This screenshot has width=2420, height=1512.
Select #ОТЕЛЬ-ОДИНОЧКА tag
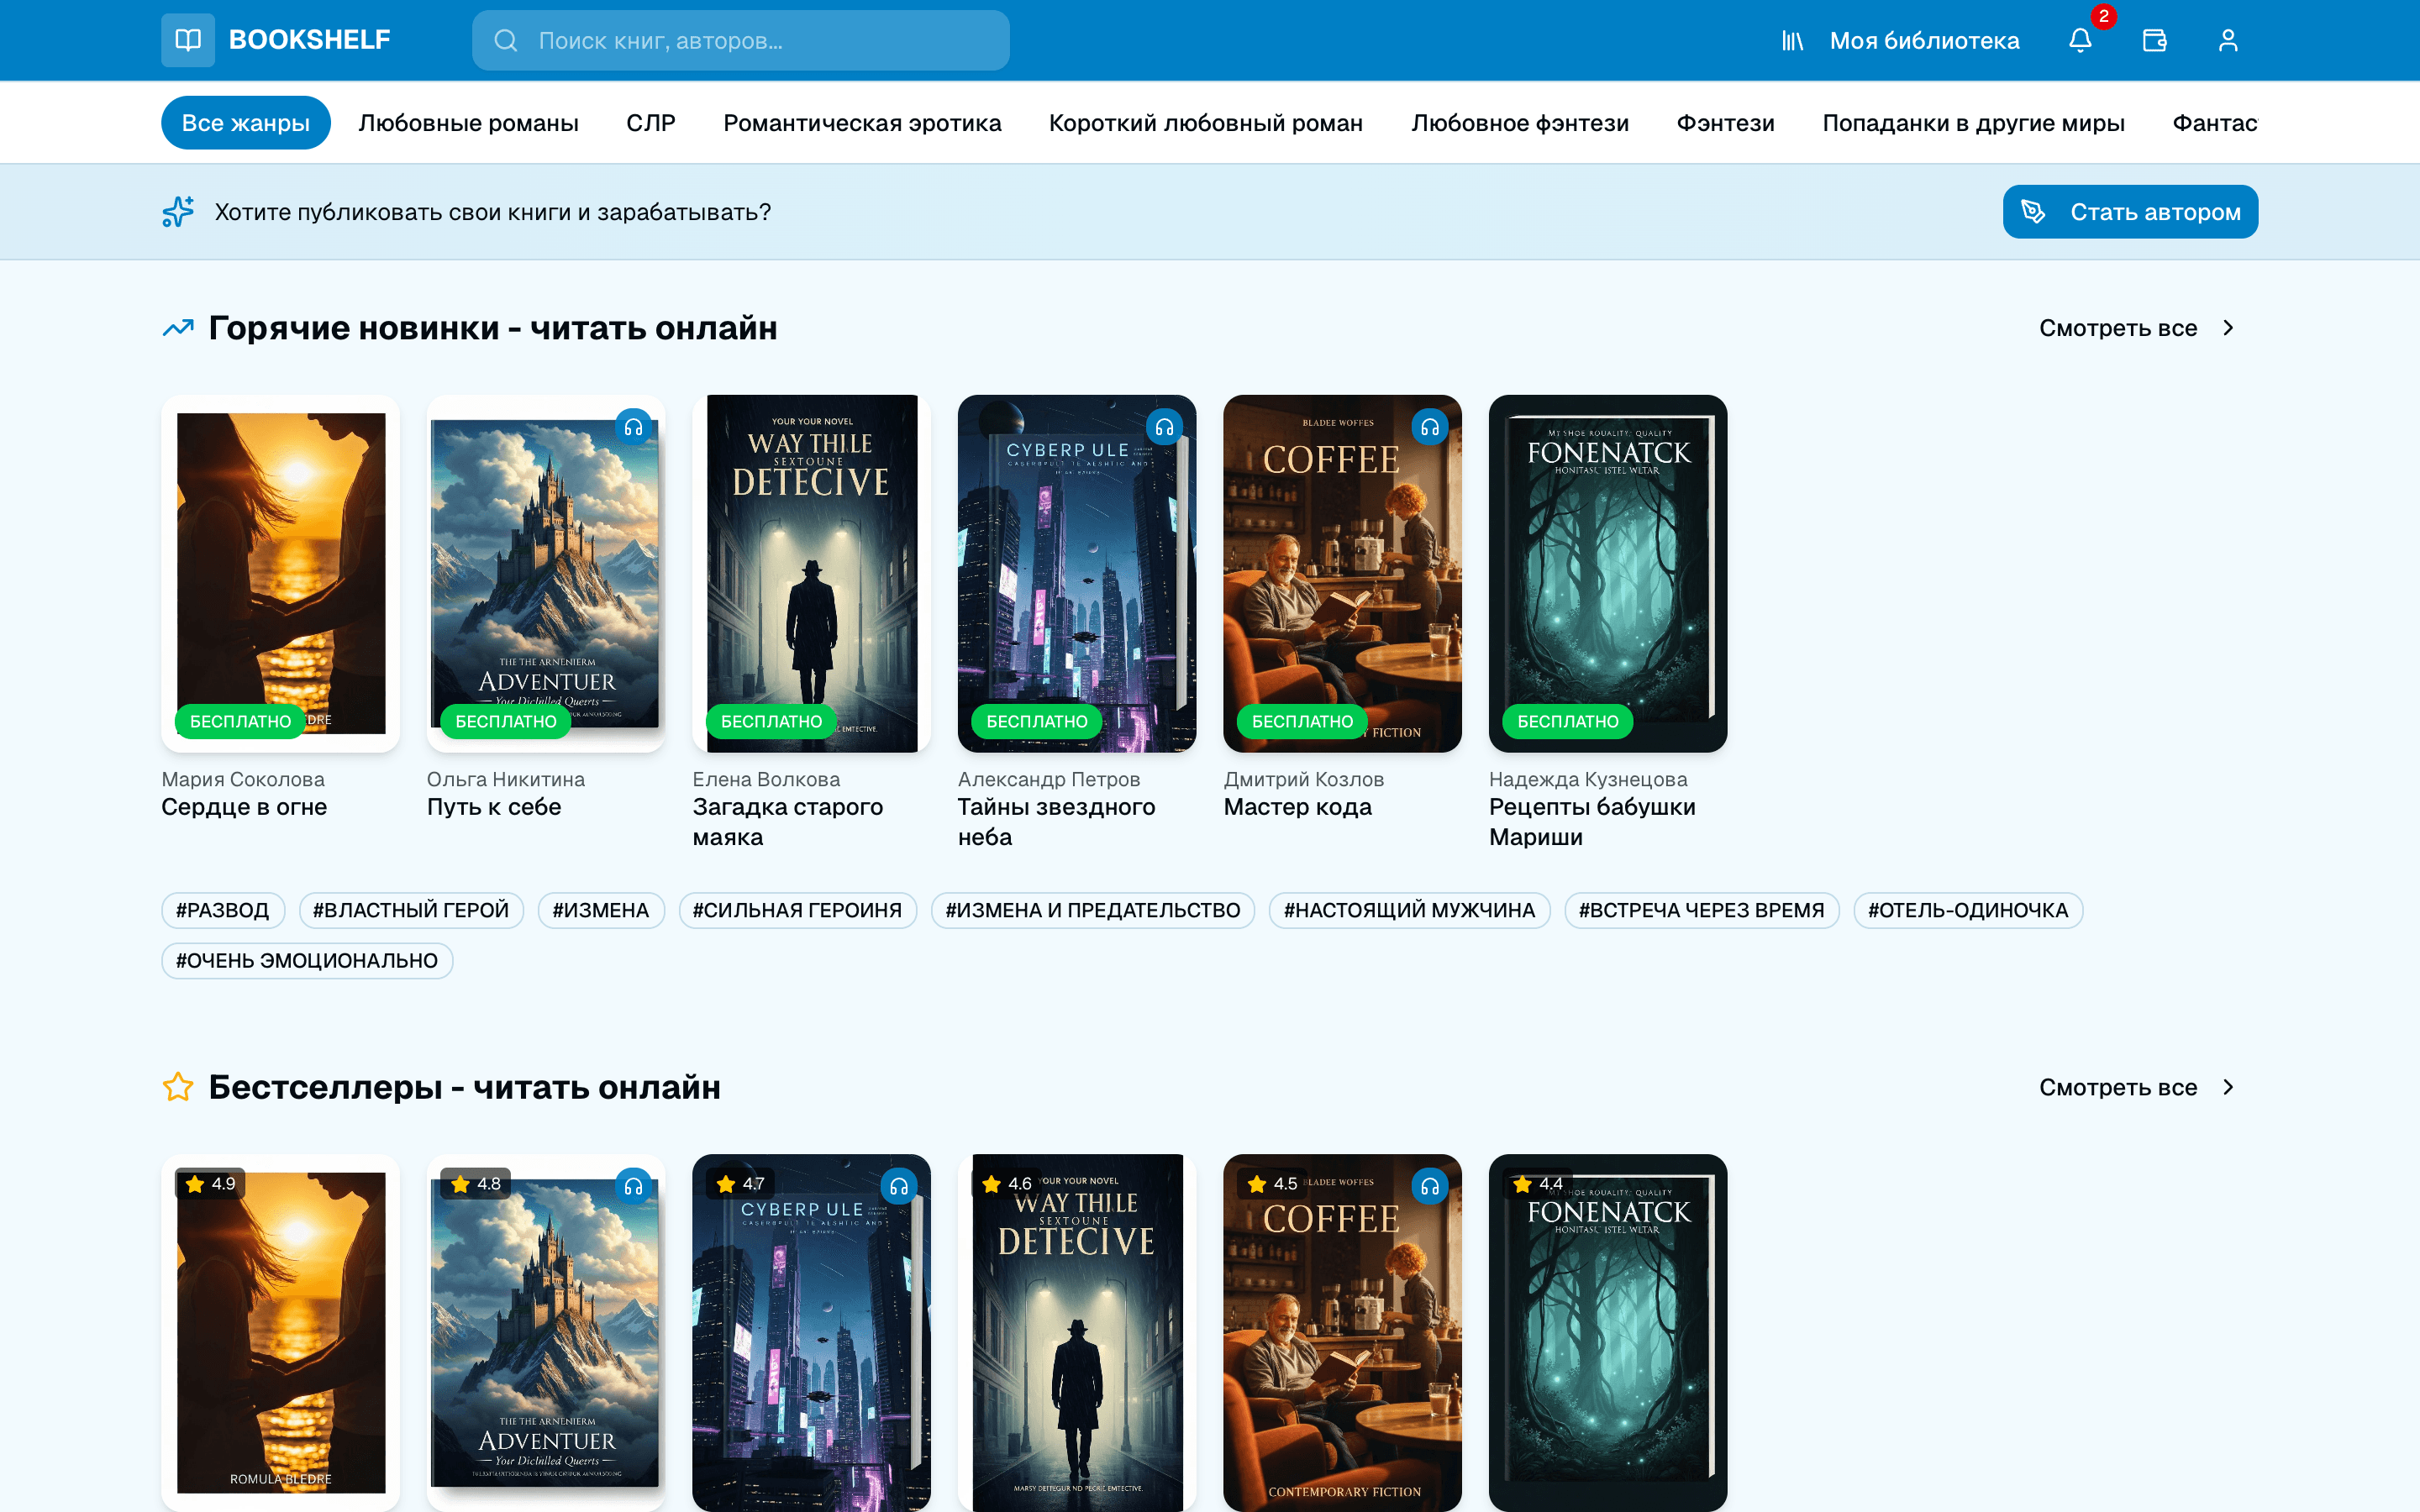(x=1968, y=910)
